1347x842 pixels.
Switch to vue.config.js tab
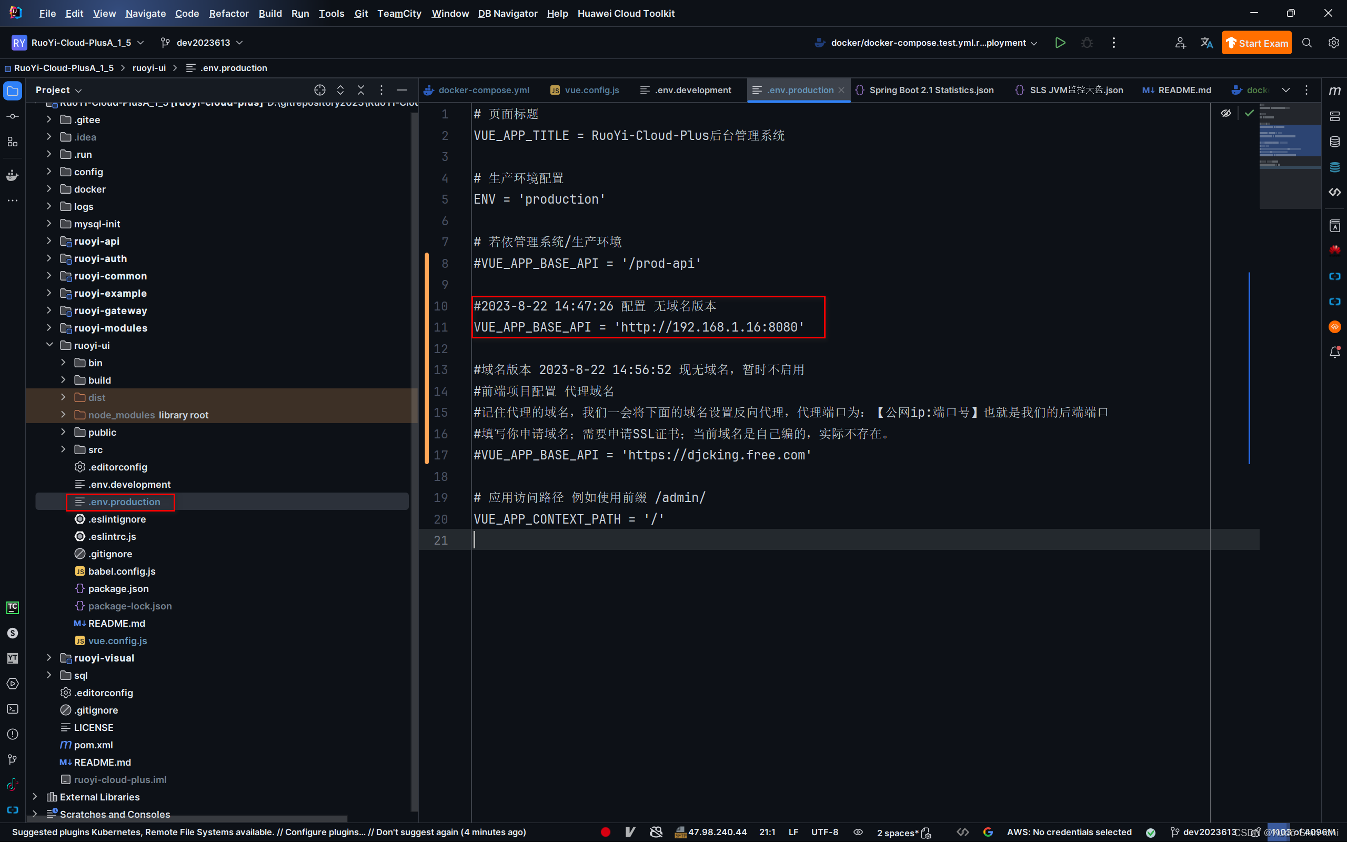(x=586, y=90)
